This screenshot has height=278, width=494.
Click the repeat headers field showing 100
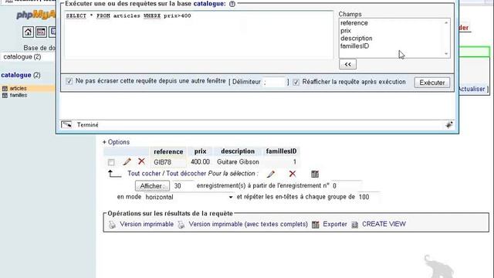(x=369, y=197)
